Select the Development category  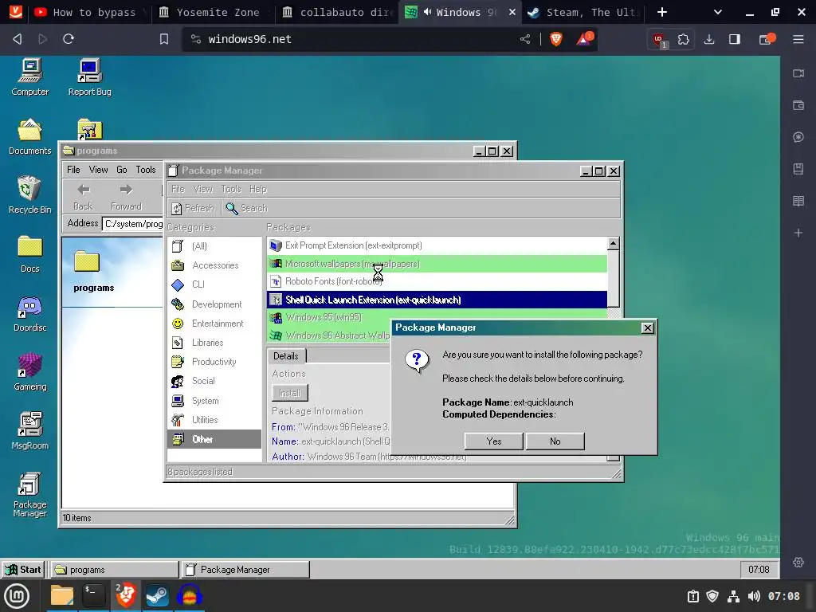tap(214, 304)
